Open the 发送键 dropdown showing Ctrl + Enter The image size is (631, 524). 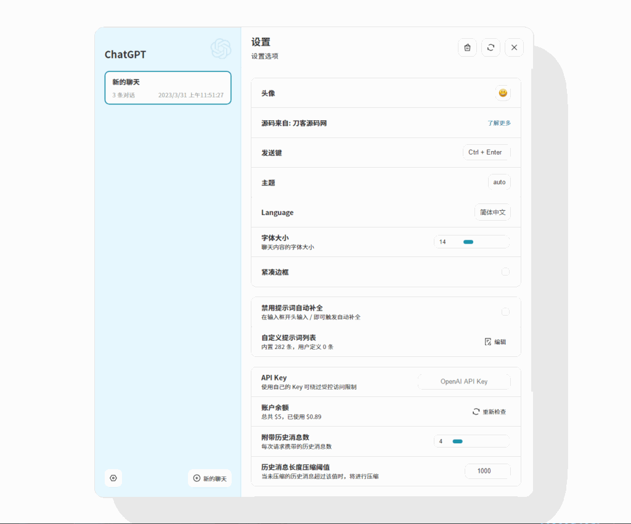coord(486,152)
